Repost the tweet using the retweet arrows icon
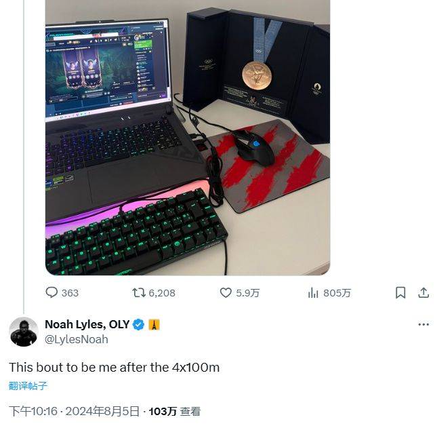 pos(139,293)
